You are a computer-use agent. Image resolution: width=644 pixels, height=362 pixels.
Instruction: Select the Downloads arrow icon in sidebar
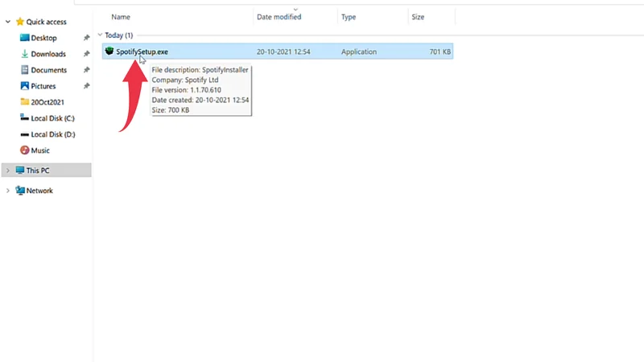pyautogui.click(x=24, y=54)
